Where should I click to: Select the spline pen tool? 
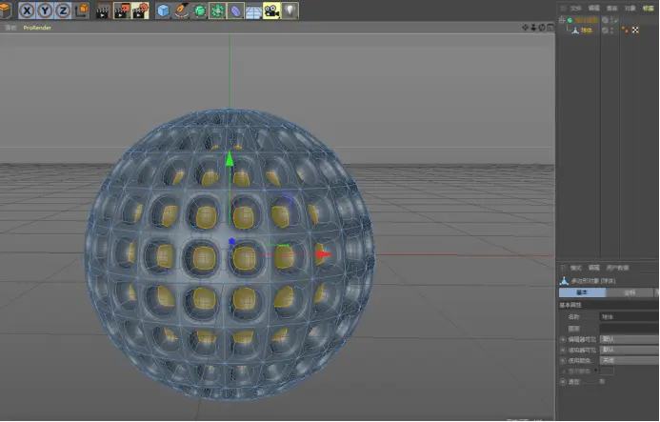coord(182,10)
